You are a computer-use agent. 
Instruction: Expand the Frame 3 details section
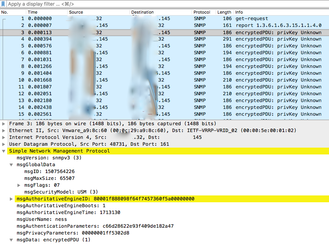3,124
